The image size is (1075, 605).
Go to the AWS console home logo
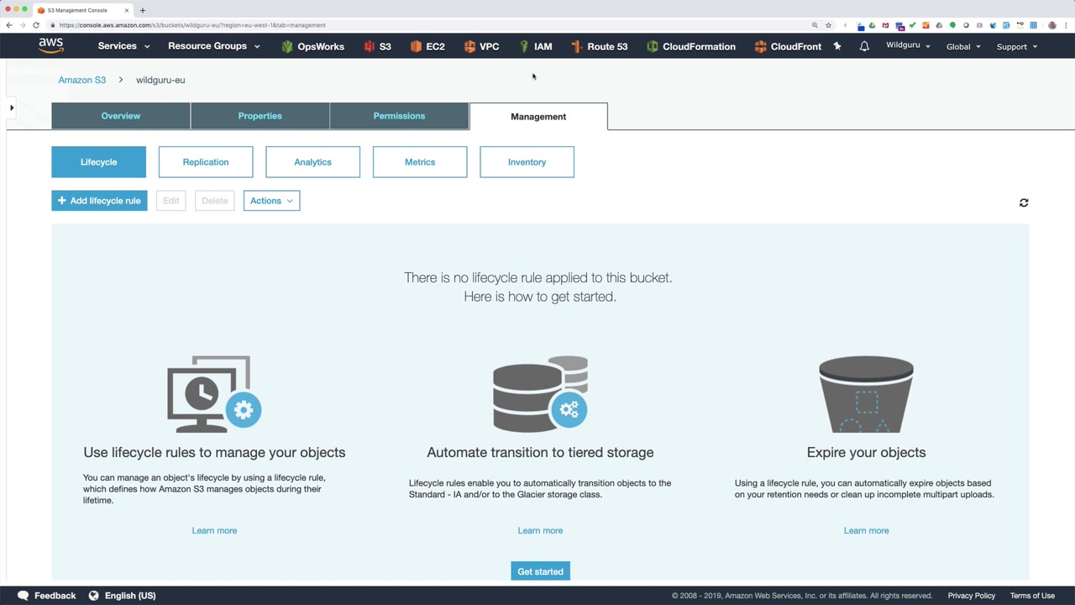click(x=50, y=45)
